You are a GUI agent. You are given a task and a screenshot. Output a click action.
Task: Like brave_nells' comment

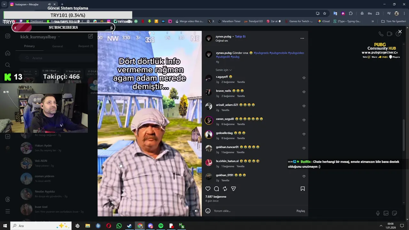304,92
